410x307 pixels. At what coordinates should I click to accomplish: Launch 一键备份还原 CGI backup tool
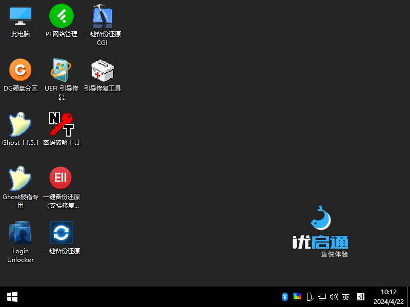[101, 16]
